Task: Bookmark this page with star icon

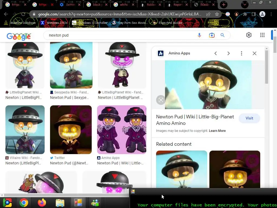Action: (217, 14)
